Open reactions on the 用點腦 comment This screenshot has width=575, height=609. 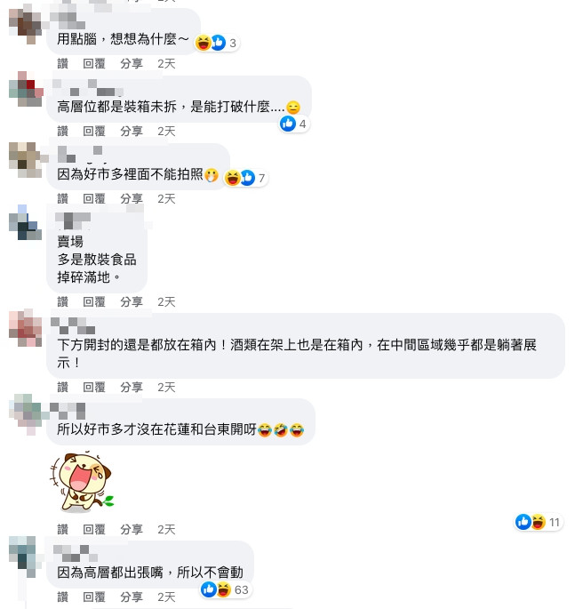coord(217,43)
